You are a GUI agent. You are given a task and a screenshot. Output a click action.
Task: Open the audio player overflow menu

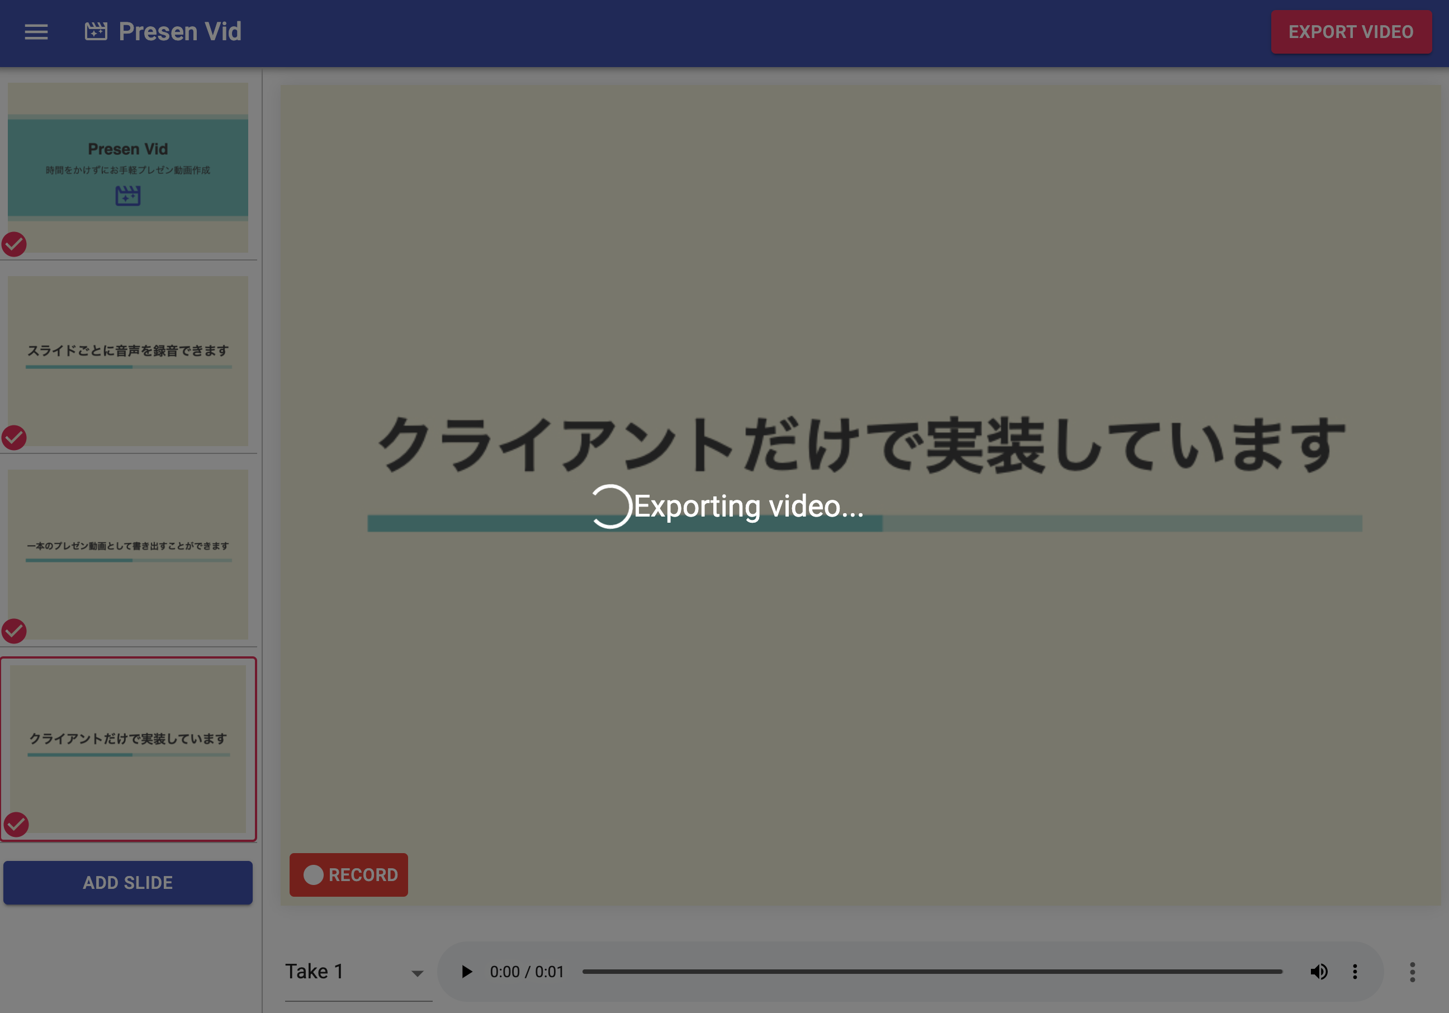[x=1355, y=971]
